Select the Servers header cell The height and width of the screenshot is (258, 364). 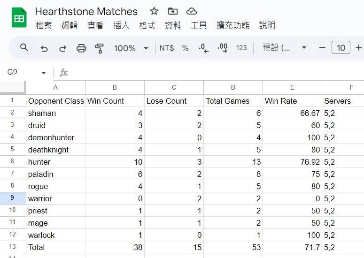click(x=343, y=101)
